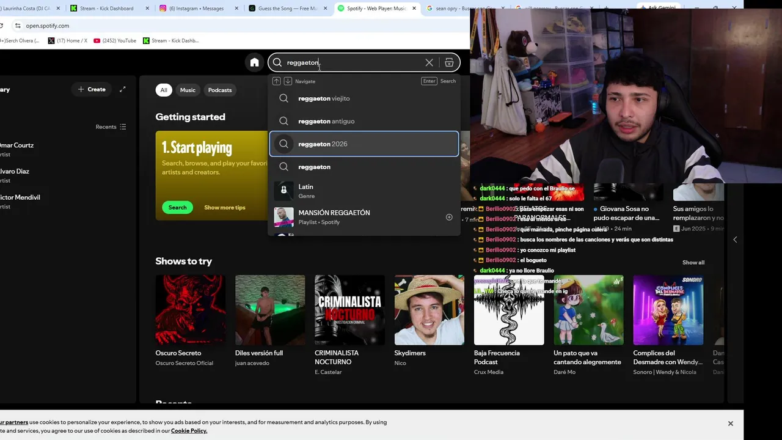Close the Instagram Messages tab

point(236,9)
